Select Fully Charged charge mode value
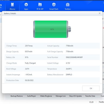The height and width of the screenshot is (104, 104). tap(30, 63)
